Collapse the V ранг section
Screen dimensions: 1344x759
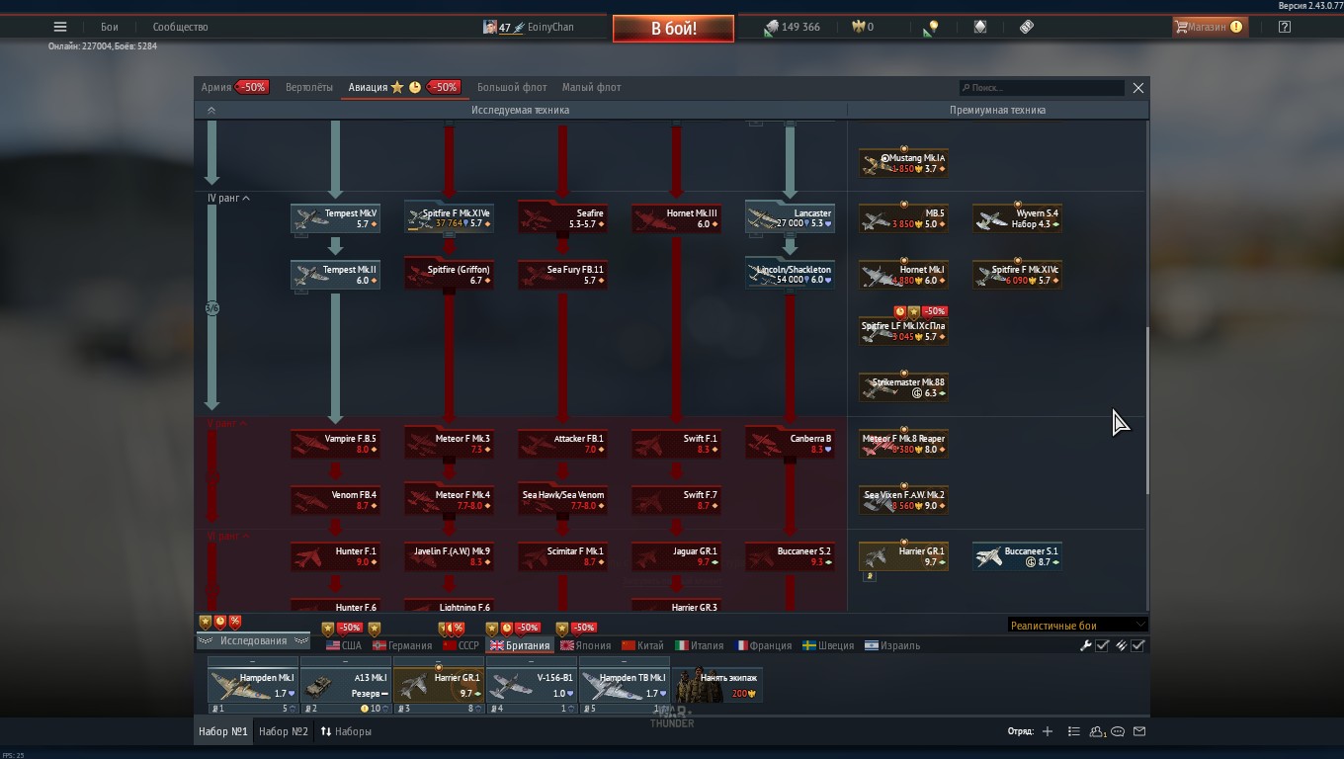[228, 424]
